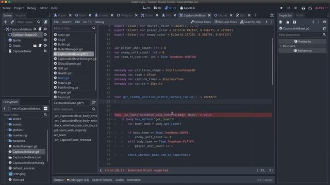Image resolution: width=330 pixels, height=185 pixels.
Task: Collapse the CapturableBase tree root
Action: (x=5, y=29)
